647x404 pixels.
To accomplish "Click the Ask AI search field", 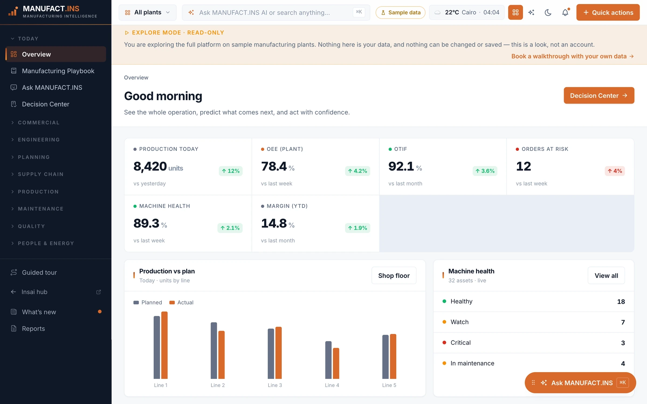I will tap(276, 12).
